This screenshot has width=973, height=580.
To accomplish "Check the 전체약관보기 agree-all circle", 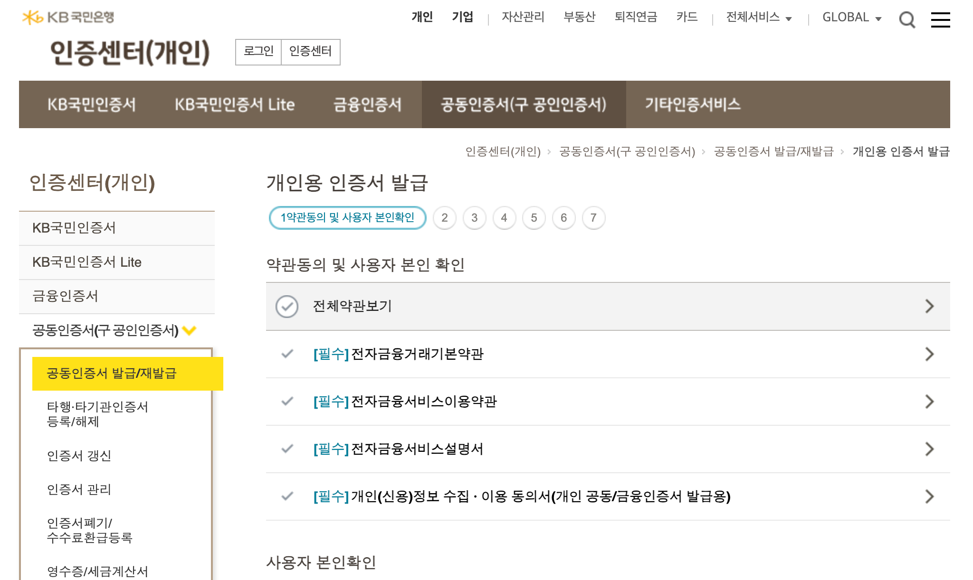I will click(287, 306).
